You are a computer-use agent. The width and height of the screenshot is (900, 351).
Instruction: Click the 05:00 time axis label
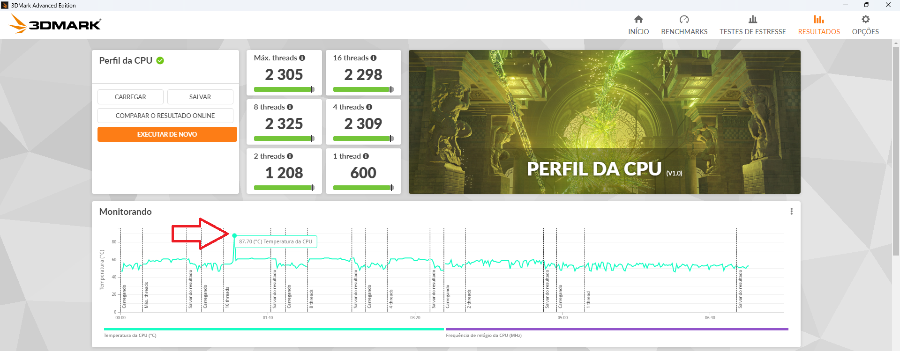(x=562, y=318)
